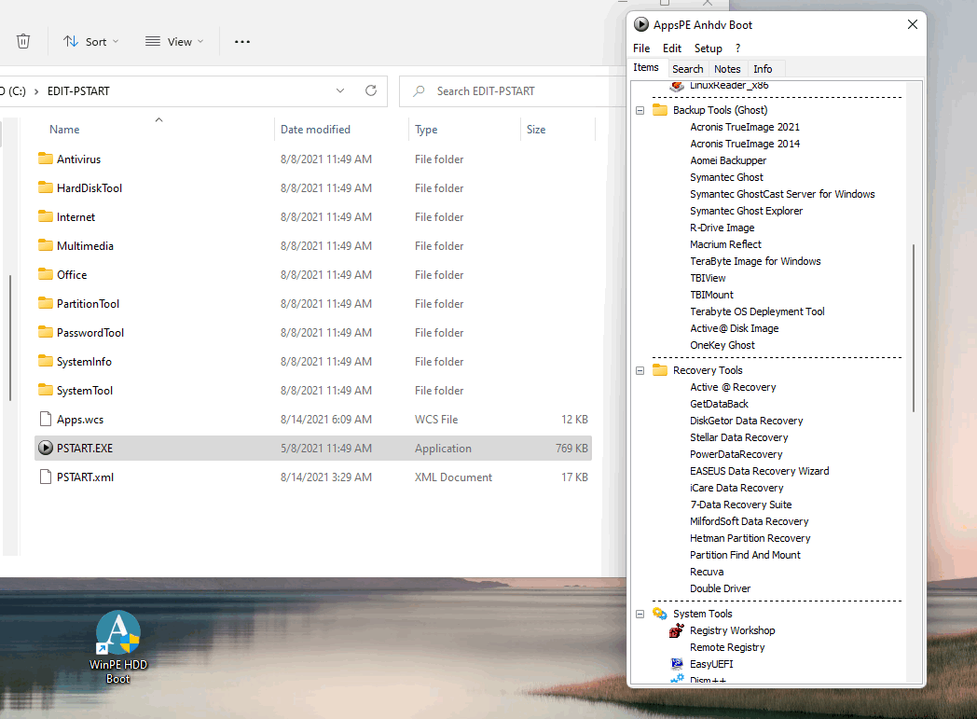Screen dimensions: 977x719
Task: Open the ? help menu in AppsPE
Action: point(737,48)
